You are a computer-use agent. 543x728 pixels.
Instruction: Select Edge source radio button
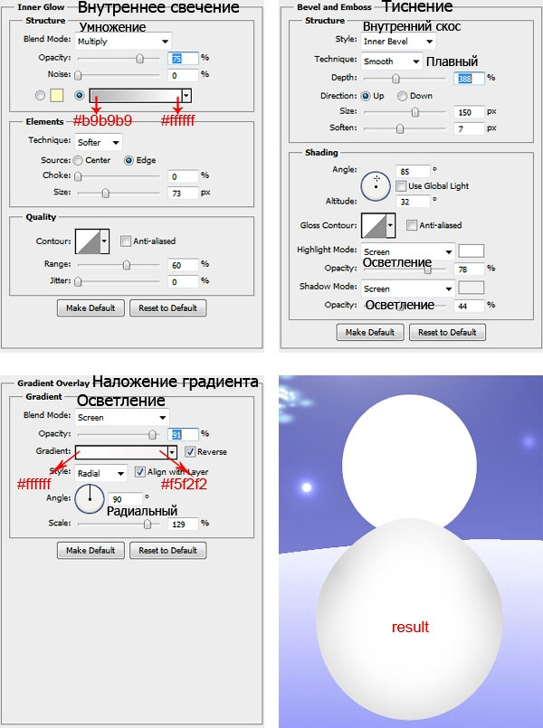129,161
